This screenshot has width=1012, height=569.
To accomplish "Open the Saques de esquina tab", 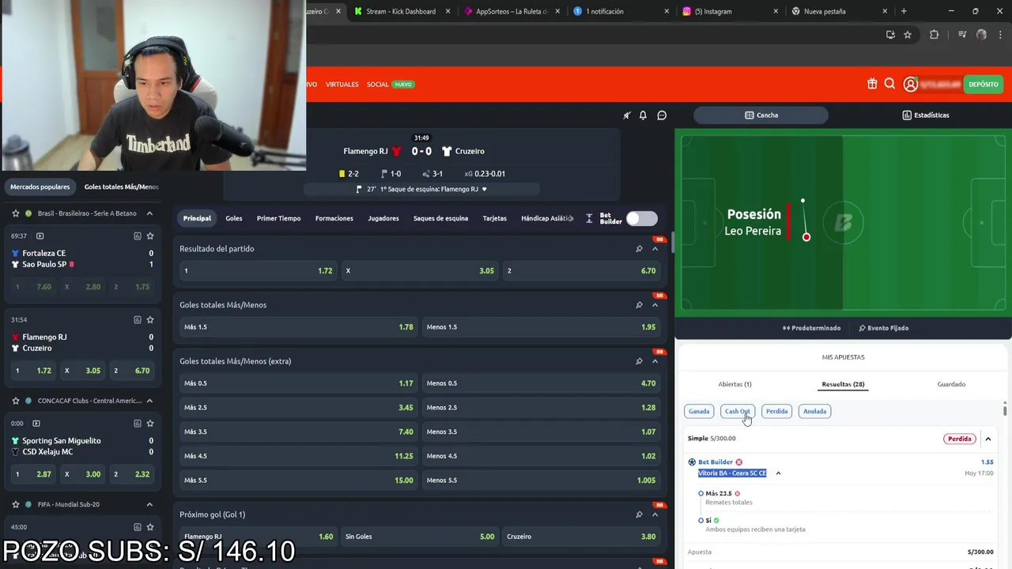I will (x=440, y=218).
